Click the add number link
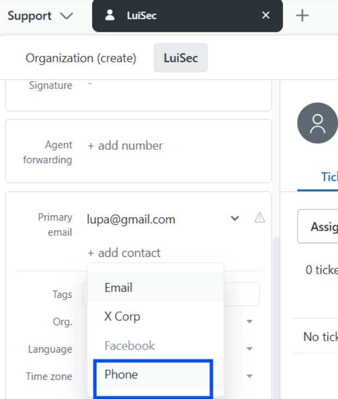338x399 pixels. (125, 145)
